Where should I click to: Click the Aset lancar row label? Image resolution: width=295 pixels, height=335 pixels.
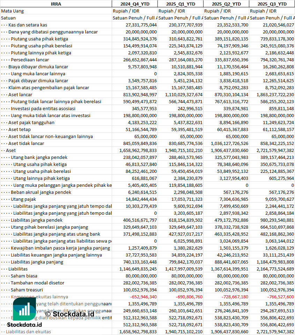point(20,95)
